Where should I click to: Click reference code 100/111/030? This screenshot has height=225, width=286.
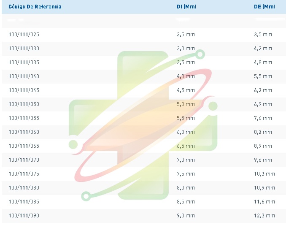(24, 49)
